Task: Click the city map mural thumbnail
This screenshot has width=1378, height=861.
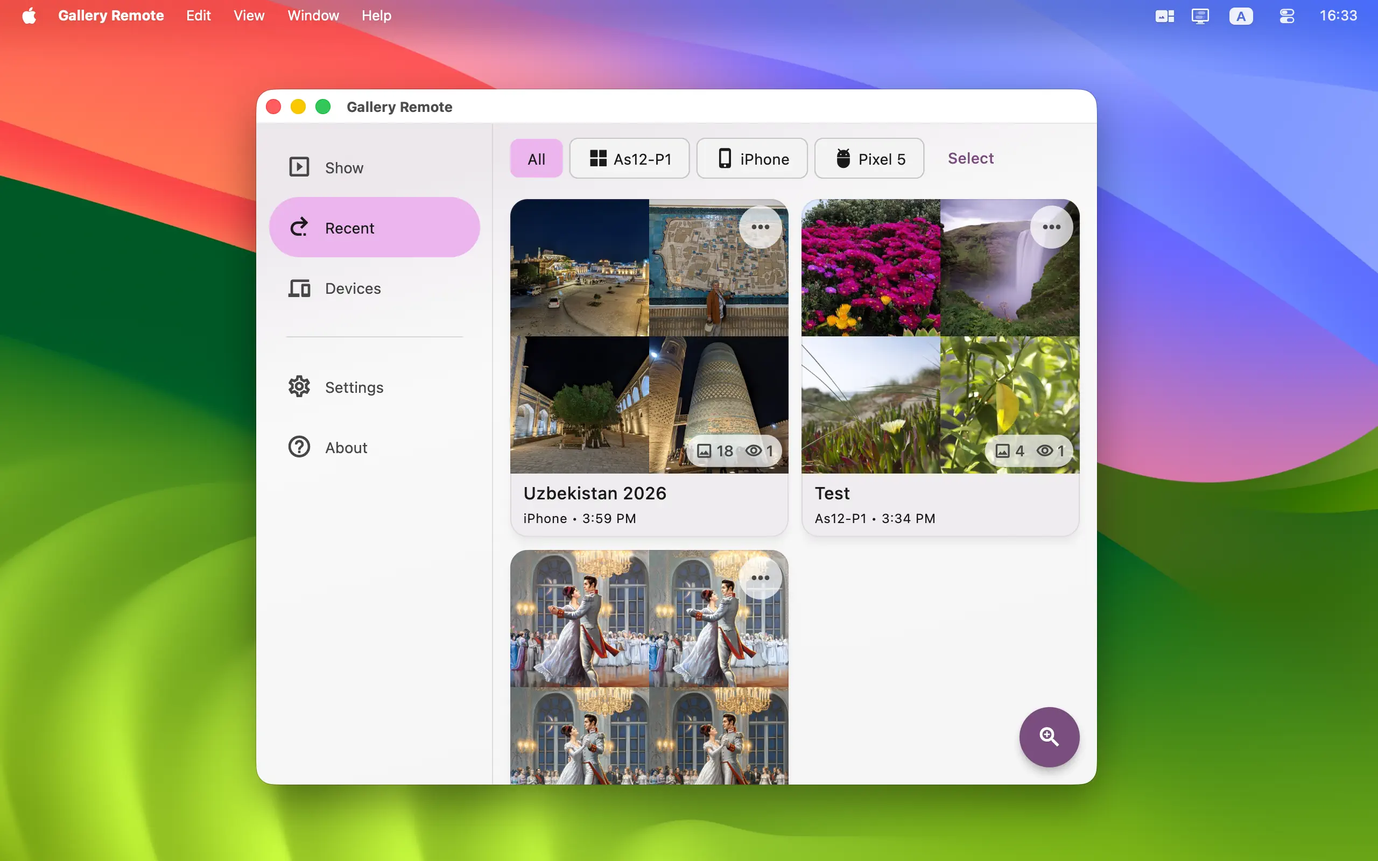Action: pos(719,267)
